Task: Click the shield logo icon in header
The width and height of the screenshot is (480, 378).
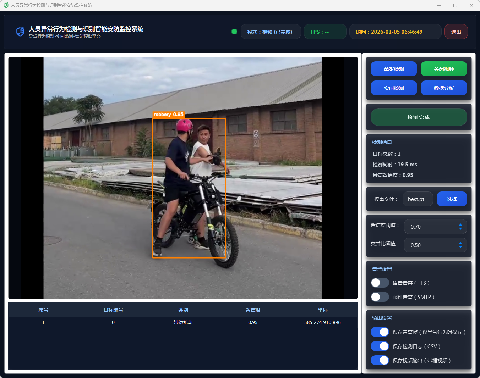Action: point(20,32)
